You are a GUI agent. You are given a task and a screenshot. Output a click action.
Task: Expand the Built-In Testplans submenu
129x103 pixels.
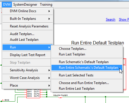pyautogui.click(x=27, y=19)
